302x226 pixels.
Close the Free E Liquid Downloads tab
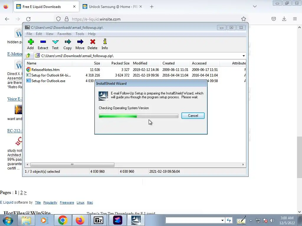[74, 6]
